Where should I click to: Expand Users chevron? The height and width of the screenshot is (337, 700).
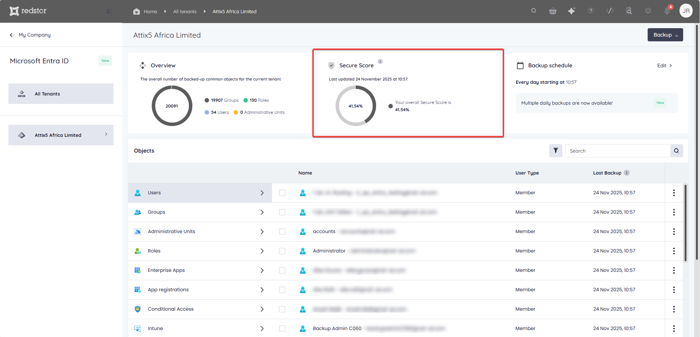(262, 193)
